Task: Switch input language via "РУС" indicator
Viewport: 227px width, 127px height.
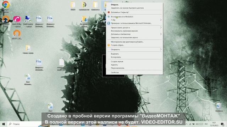Action: tap(206, 124)
